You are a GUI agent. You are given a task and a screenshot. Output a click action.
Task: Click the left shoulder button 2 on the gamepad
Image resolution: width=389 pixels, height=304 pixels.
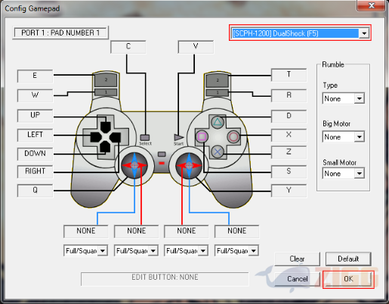[x=106, y=79]
